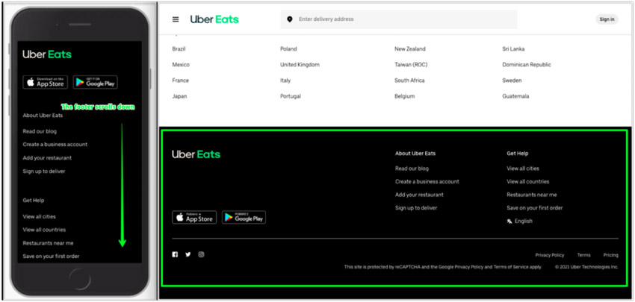The height and width of the screenshot is (302, 635).
Task: Click the location pin icon in address bar
Action: [290, 19]
